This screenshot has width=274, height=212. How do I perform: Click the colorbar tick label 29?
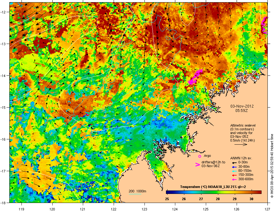click(234, 199)
